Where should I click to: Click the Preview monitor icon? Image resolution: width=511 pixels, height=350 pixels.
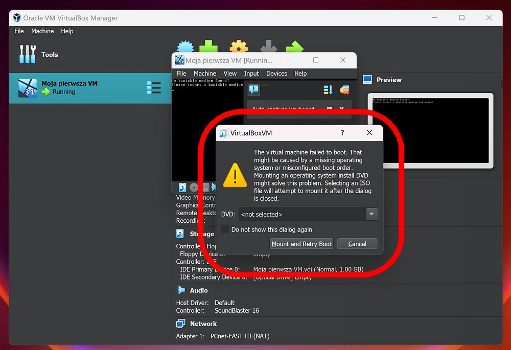pos(367,80)
